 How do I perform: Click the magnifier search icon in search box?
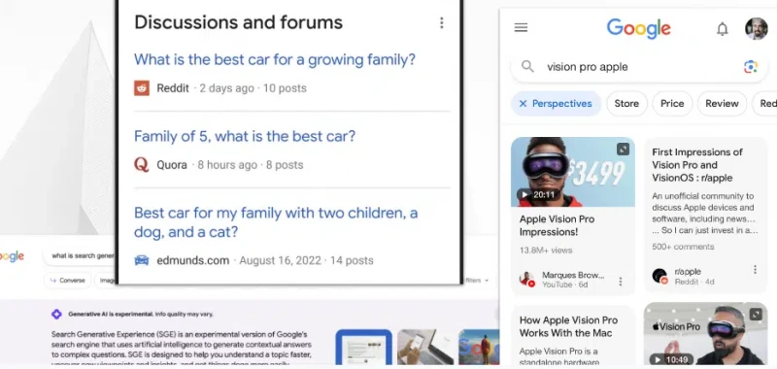tap(527, 67)
